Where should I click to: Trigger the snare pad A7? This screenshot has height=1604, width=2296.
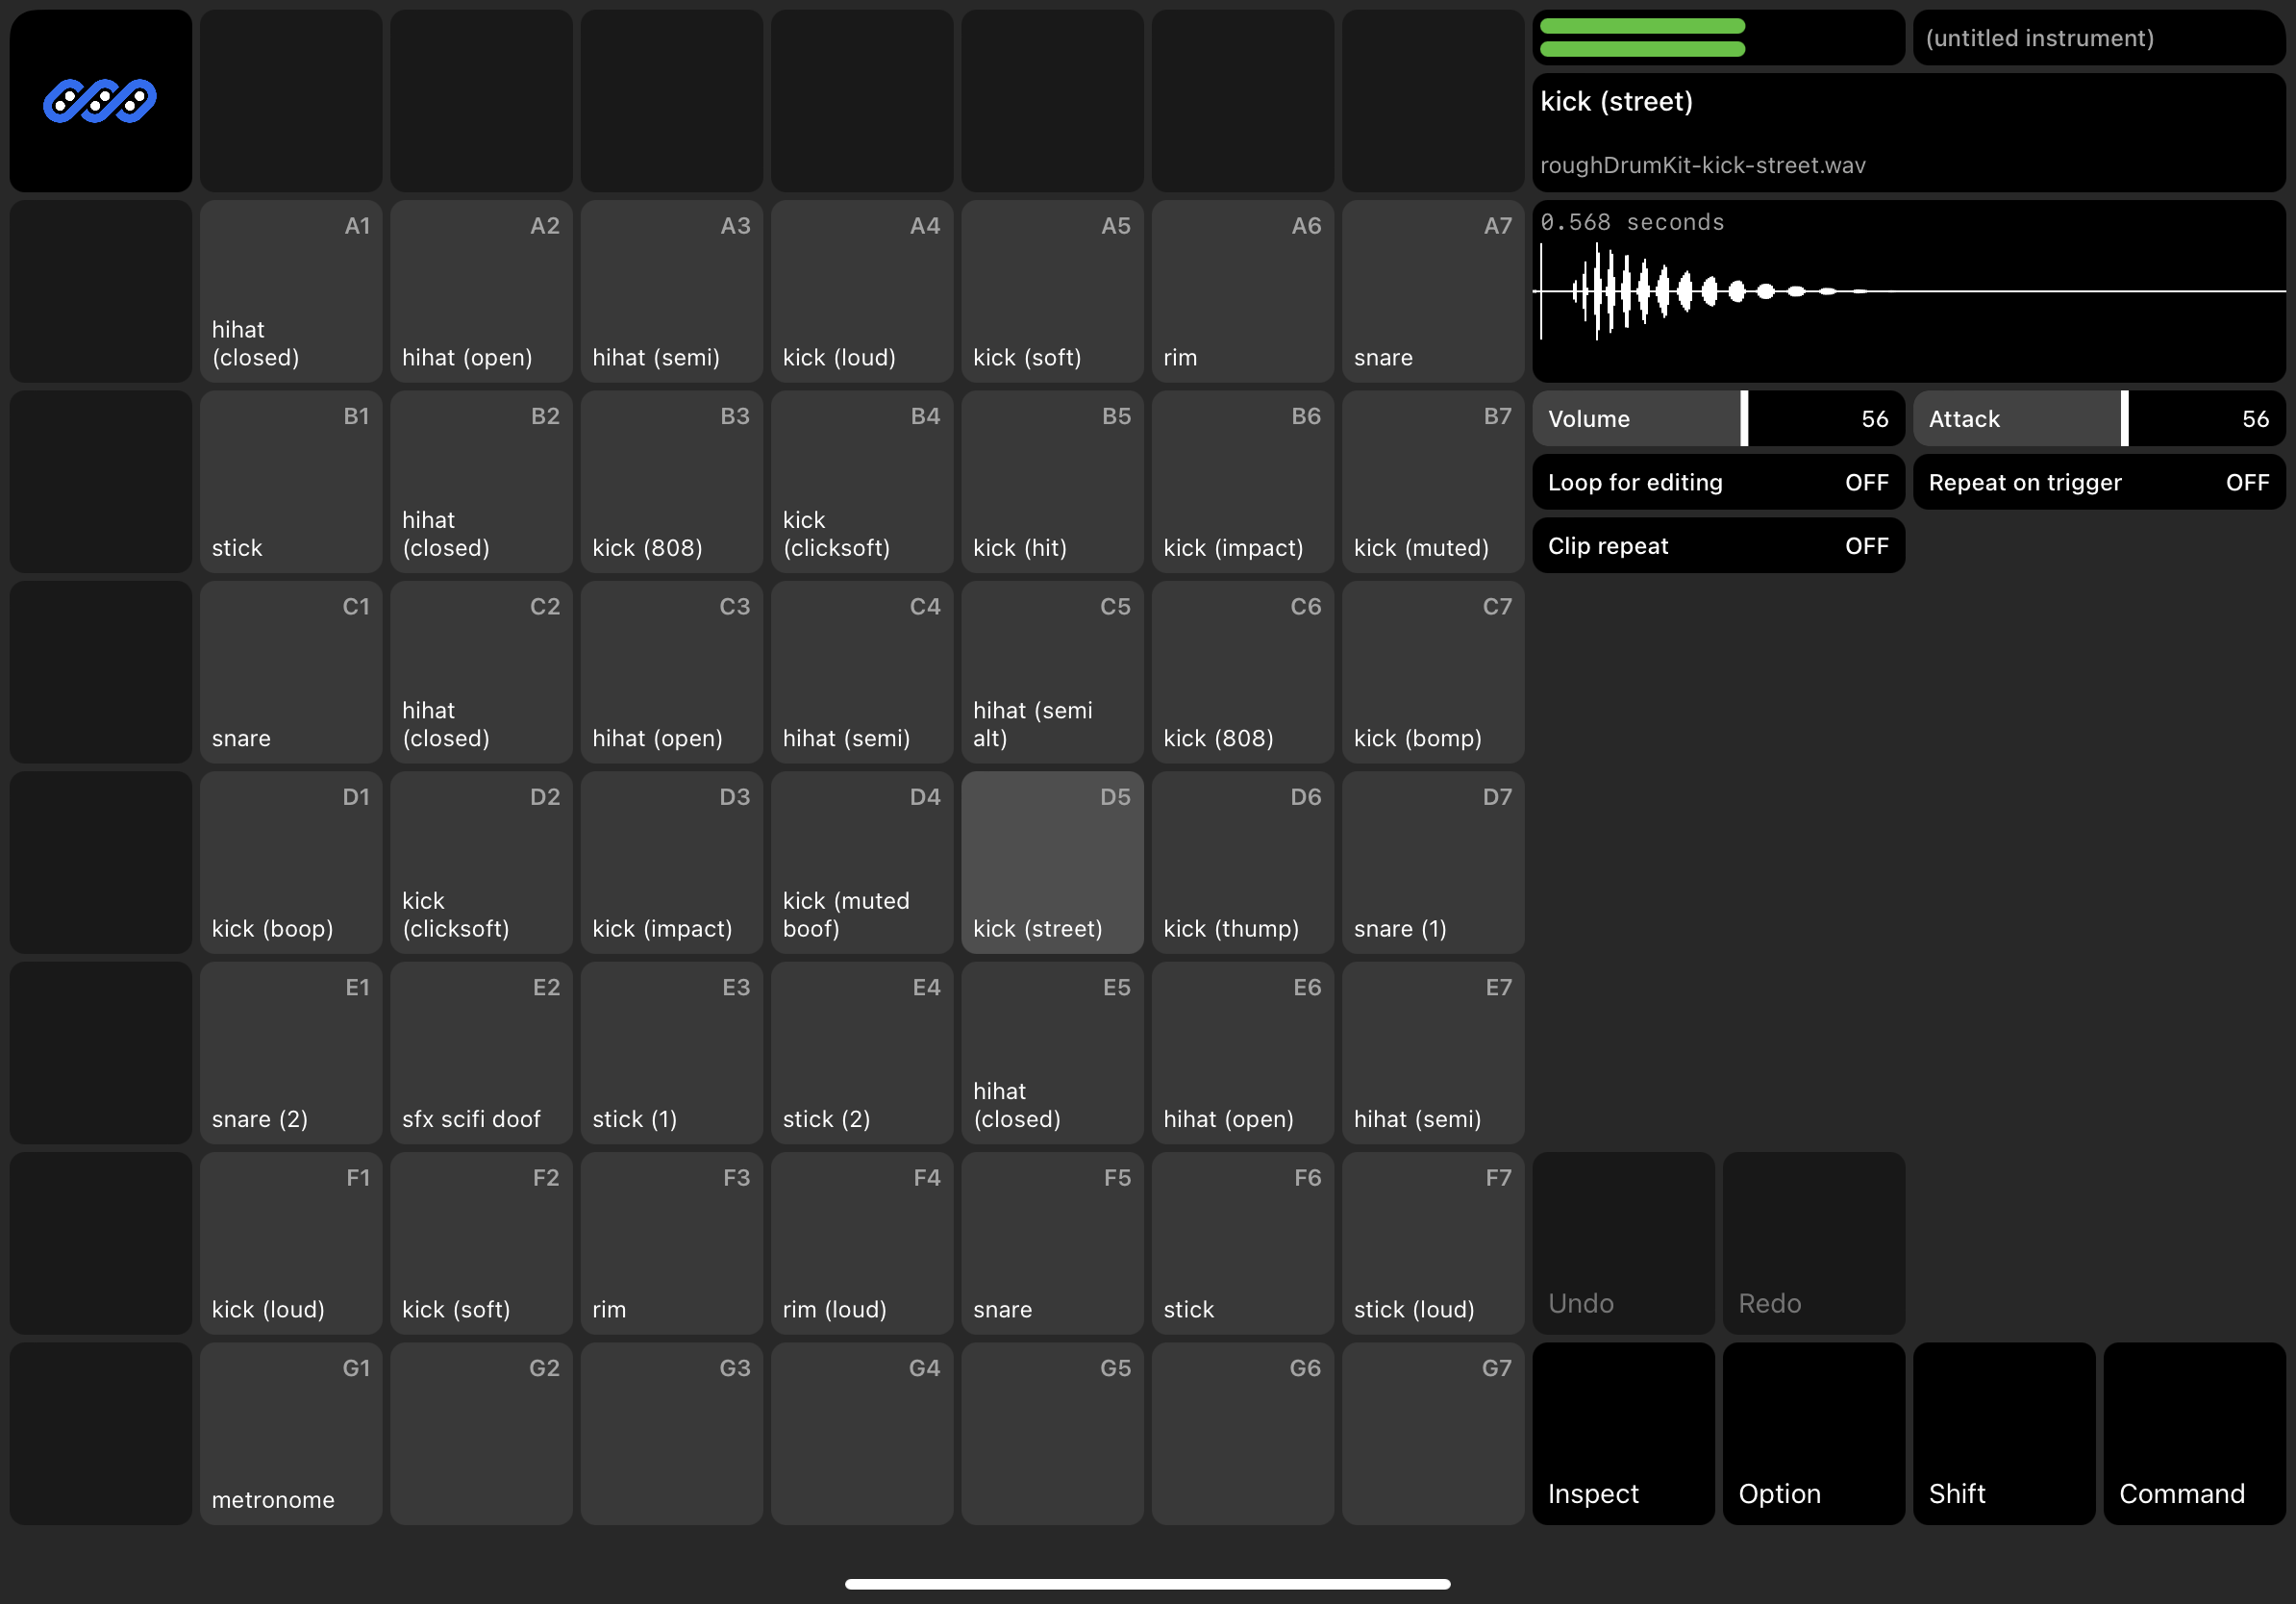tap(1432, 291)
